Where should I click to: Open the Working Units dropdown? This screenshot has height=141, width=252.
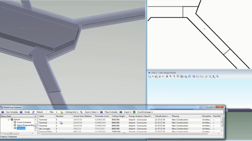tap(70, 112)
